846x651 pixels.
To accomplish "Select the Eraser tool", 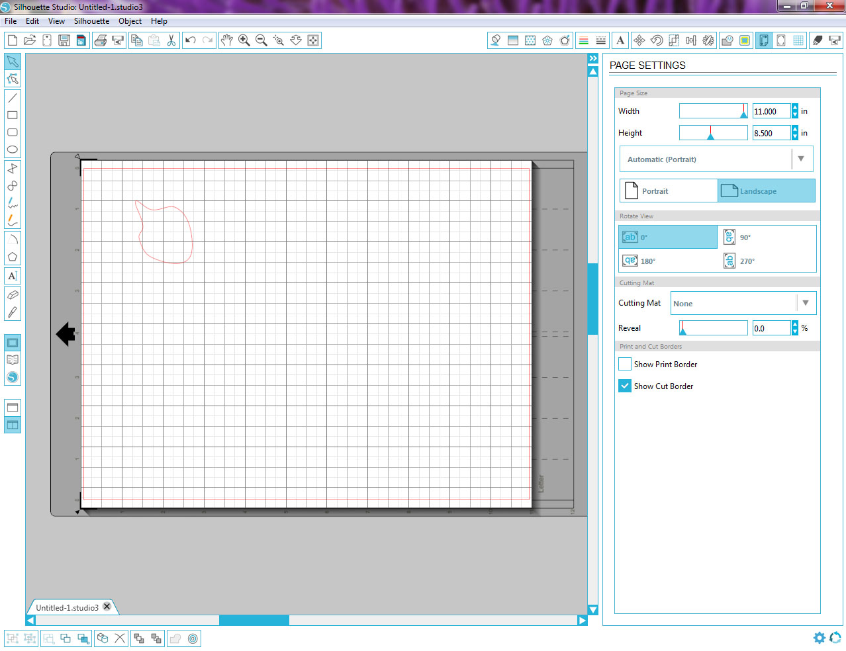I will pyautogui.click(x=13, y=295).
